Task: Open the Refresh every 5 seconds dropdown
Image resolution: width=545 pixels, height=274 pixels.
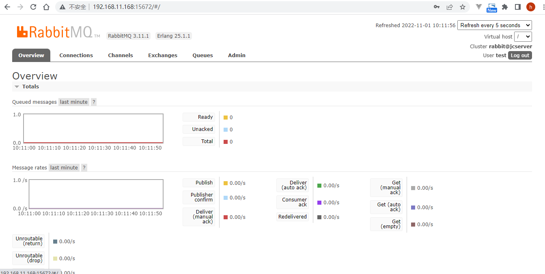Action: (494, 25)
